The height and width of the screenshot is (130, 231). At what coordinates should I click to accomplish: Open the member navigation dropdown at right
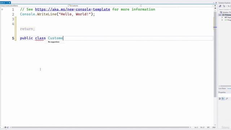tap(177, 6)
